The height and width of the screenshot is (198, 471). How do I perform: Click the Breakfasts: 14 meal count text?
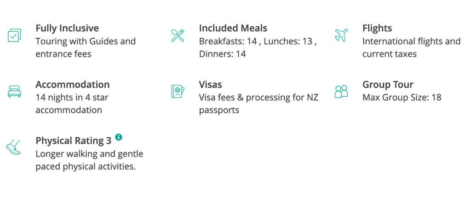[228, 41]
